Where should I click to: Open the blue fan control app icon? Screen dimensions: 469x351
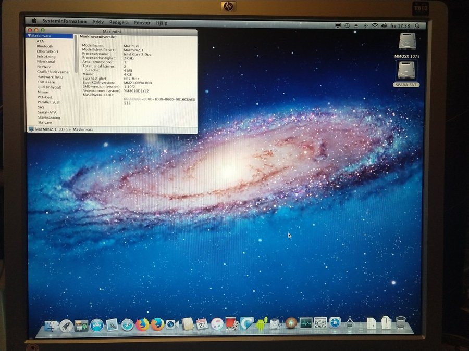(335, 323)
